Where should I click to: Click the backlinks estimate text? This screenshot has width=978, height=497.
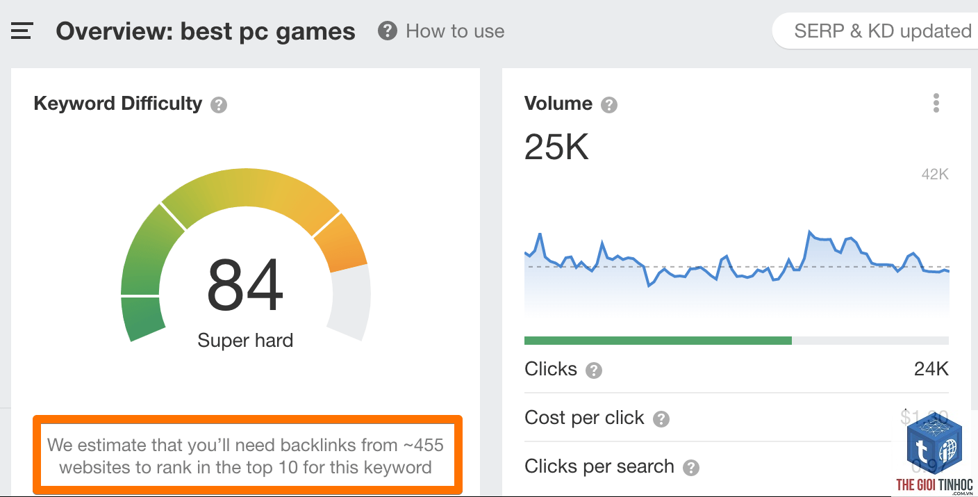tap(245, 456)
